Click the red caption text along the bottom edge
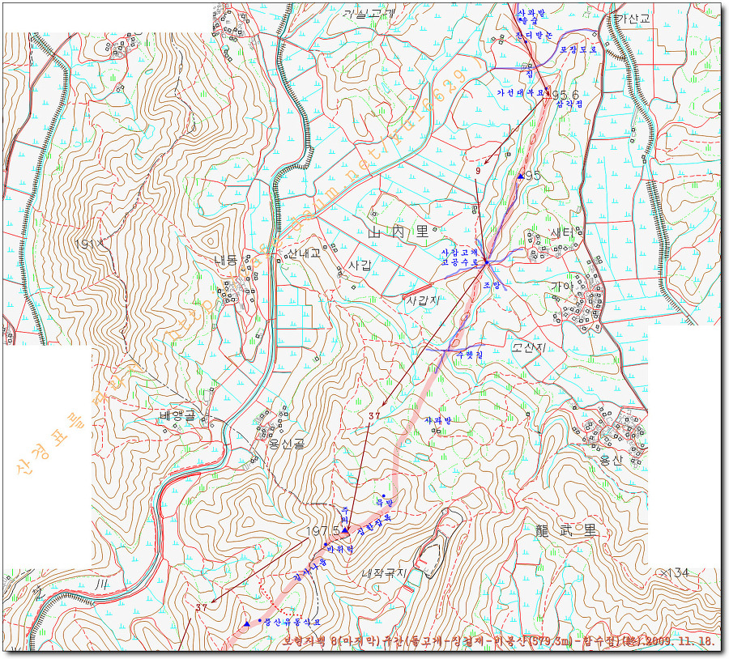 (x=498, y=641)
